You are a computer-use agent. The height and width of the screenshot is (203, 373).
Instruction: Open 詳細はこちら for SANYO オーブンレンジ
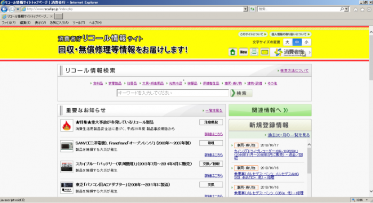pyautogui.click(x=214, y=155)
